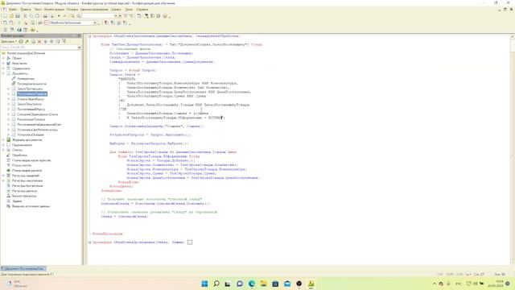Image resolution: width=515 pixels, height=290 pixels.
Task: Expand the ЗаказПоставщику document node
Action: click(x=9, y=89)
